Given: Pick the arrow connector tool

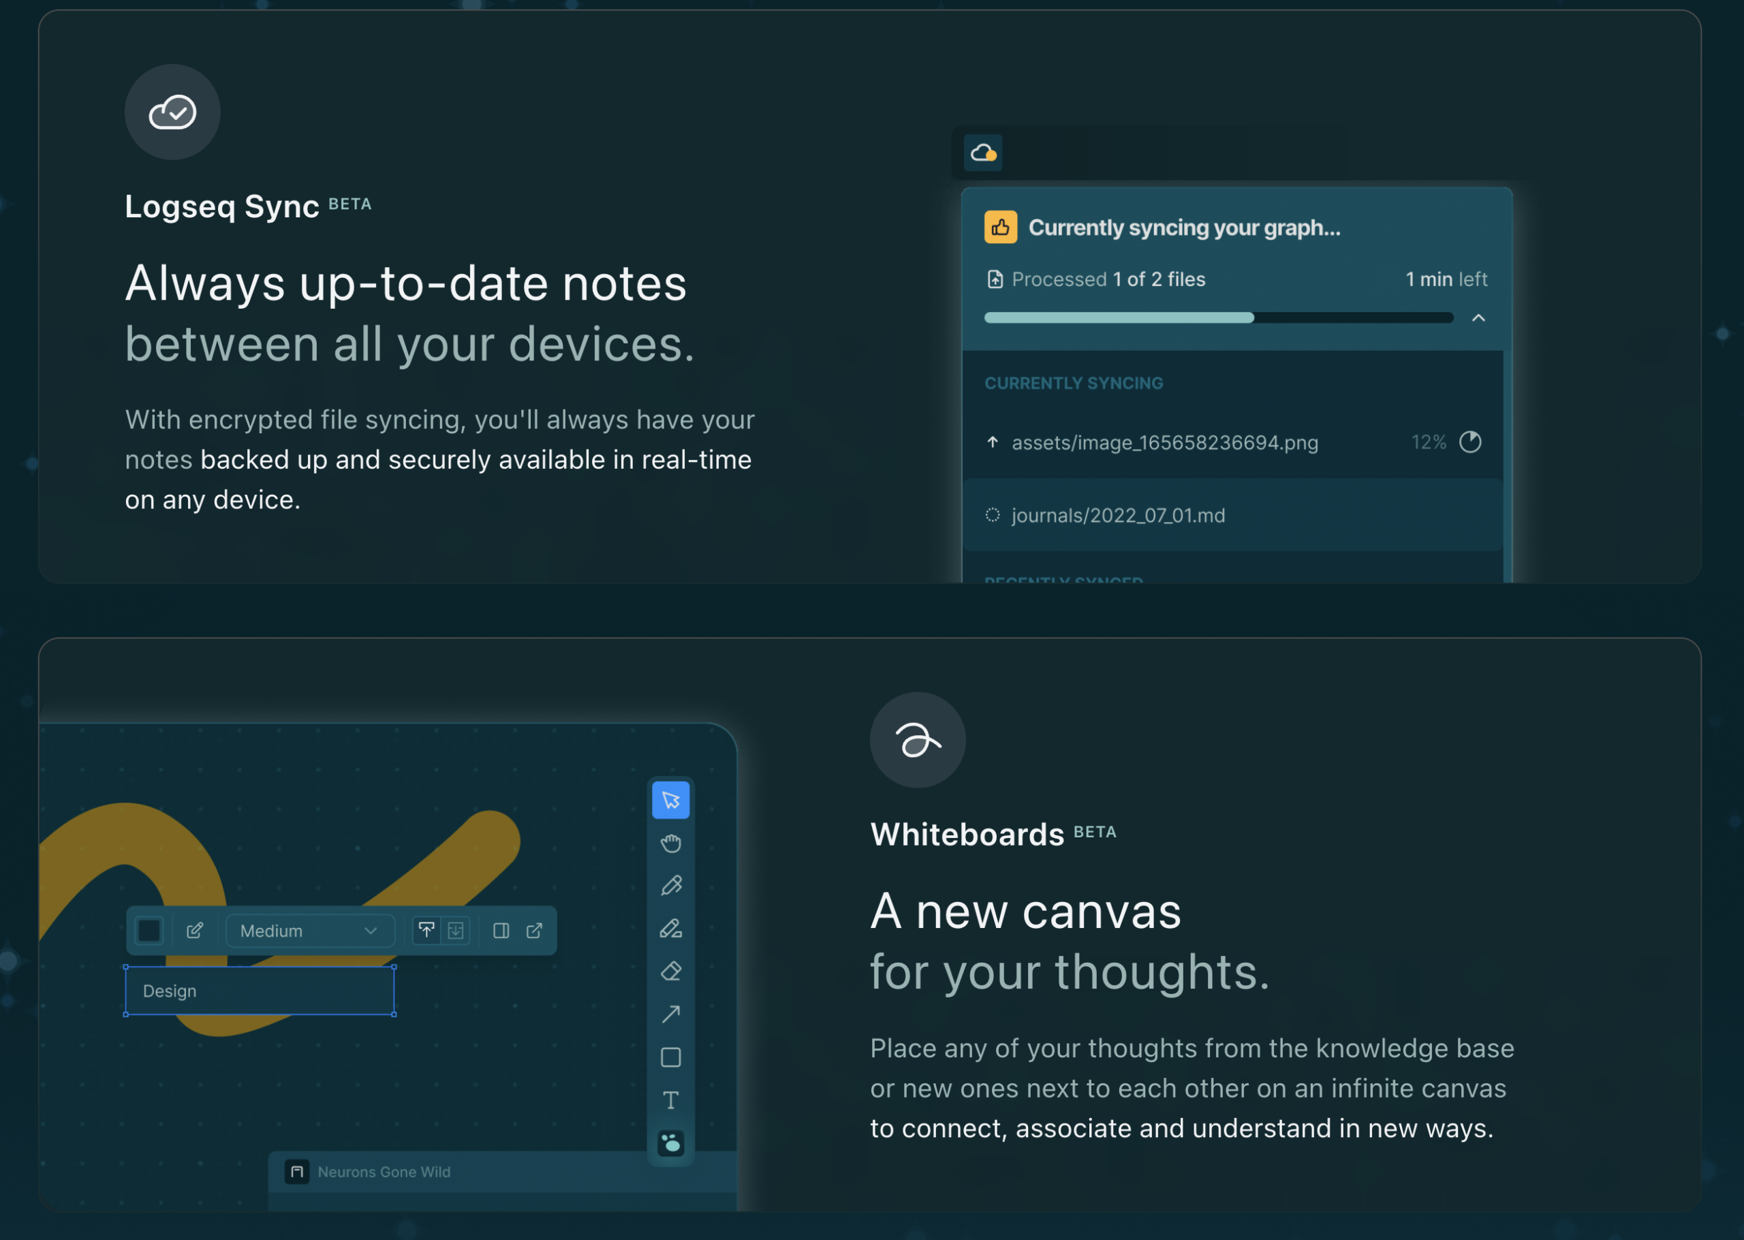Looking at the screenshot, I should click(670, 1014).
